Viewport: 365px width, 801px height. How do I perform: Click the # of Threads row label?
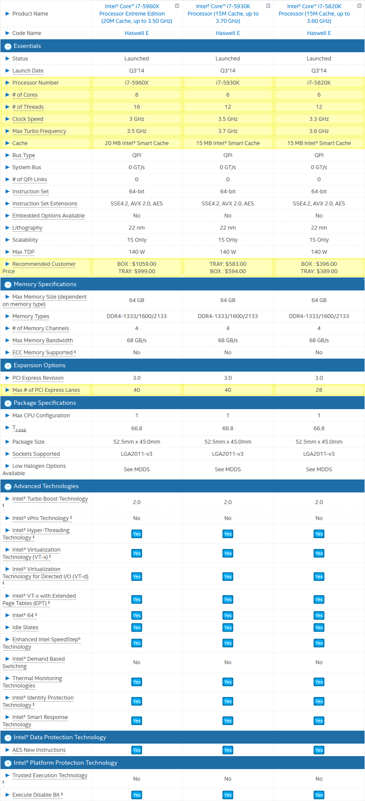[x=28, y=107]
